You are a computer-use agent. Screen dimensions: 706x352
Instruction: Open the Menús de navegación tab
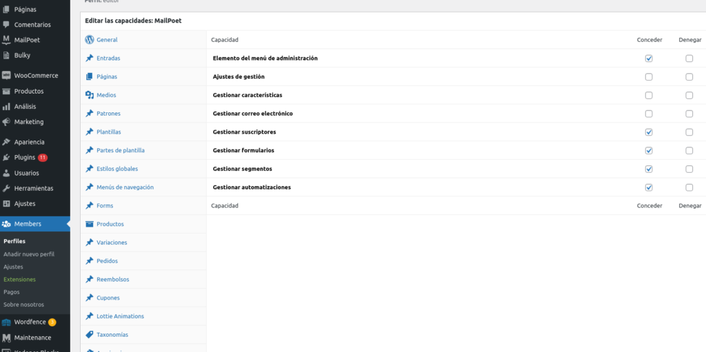[143, 187]
